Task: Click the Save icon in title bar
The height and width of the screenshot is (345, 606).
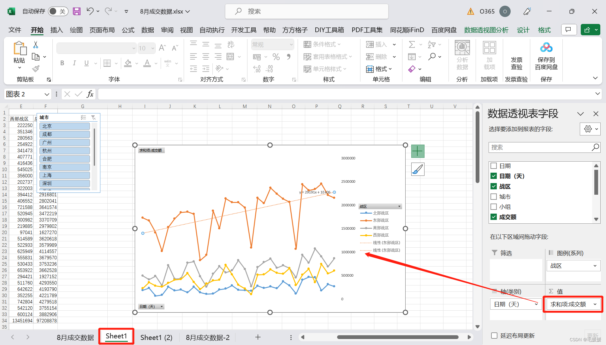Action: 77,11
